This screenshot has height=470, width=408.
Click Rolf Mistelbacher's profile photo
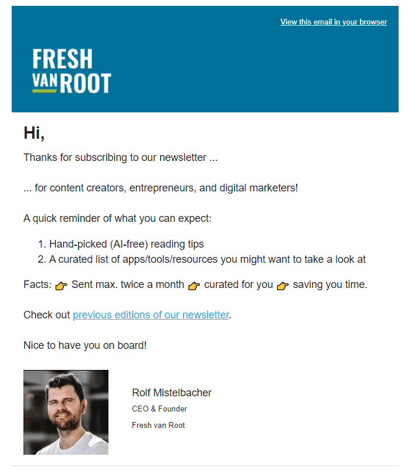click(x=66, y=412)
